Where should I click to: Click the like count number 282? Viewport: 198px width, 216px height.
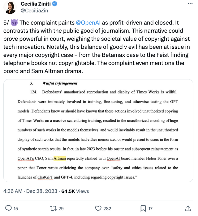point(107,209)
